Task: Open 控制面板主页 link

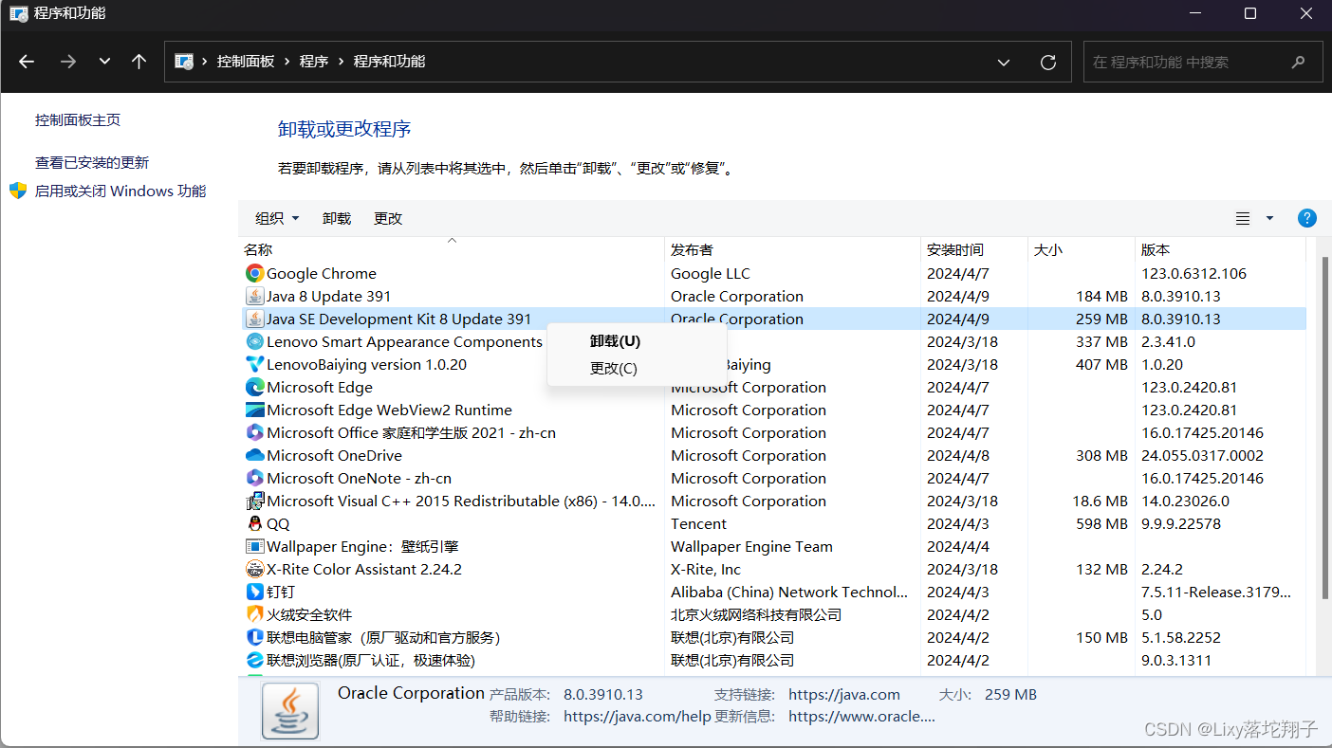Action: 78,120
